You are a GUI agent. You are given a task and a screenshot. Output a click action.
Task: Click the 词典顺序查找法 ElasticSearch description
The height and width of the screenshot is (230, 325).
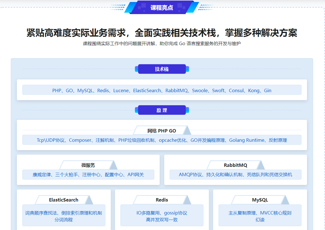click(x=63, y=216)
